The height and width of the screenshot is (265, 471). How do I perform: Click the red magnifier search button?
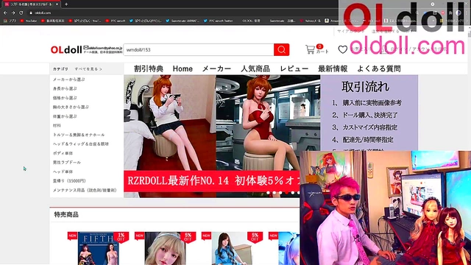[x=281, y=49]
